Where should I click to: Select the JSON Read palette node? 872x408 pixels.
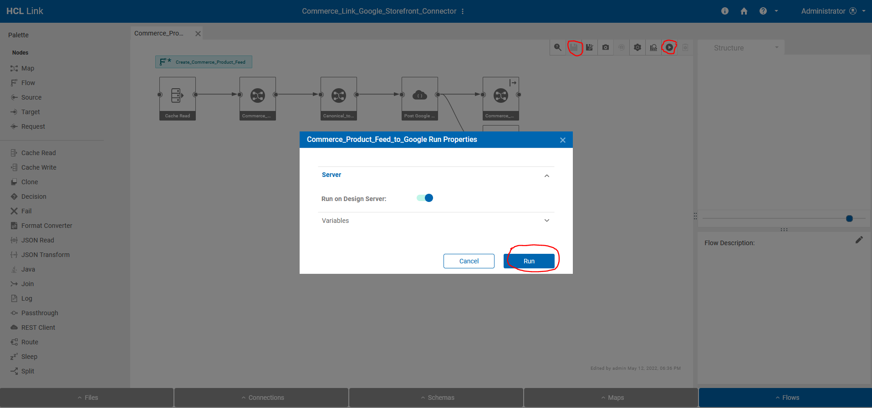coord(32,240)
